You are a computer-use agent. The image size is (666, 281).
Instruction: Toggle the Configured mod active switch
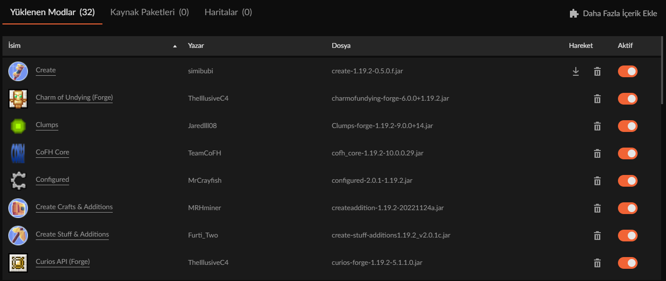pyautogui.click(x=628, y=181)
